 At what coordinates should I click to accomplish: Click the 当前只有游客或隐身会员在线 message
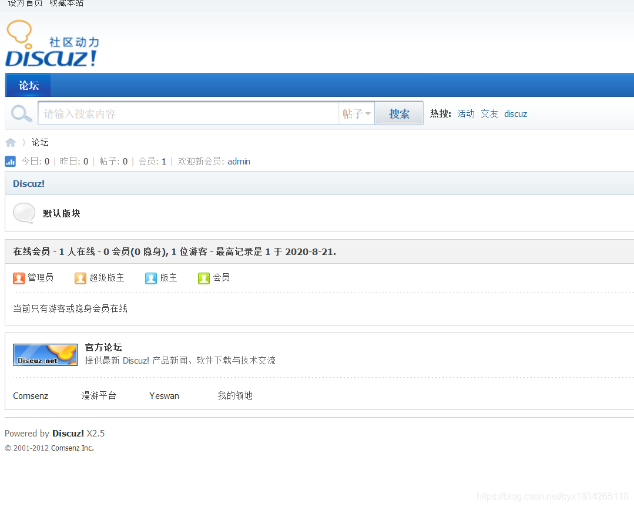click(x=71, y=308)
